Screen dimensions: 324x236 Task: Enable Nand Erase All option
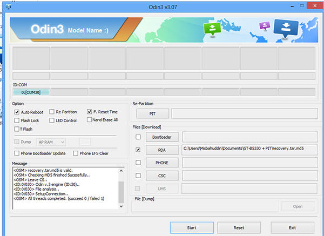point(90,120)
